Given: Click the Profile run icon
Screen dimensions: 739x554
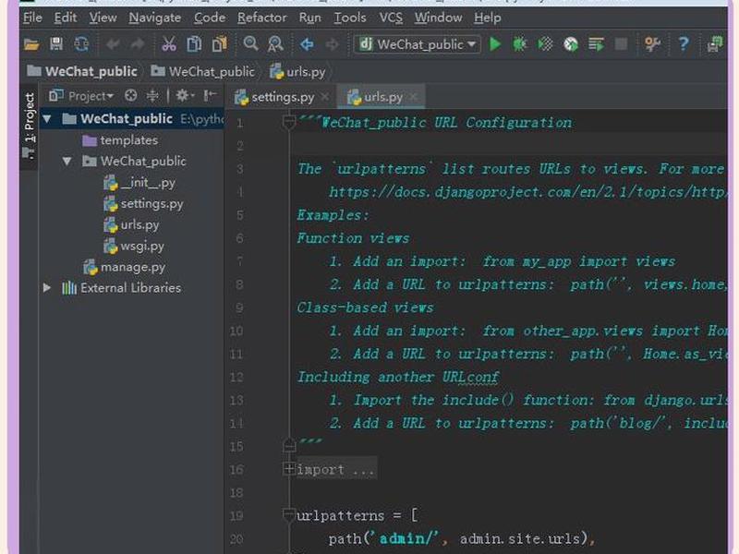Looking at the screenshot, I should tap(571, 44).
